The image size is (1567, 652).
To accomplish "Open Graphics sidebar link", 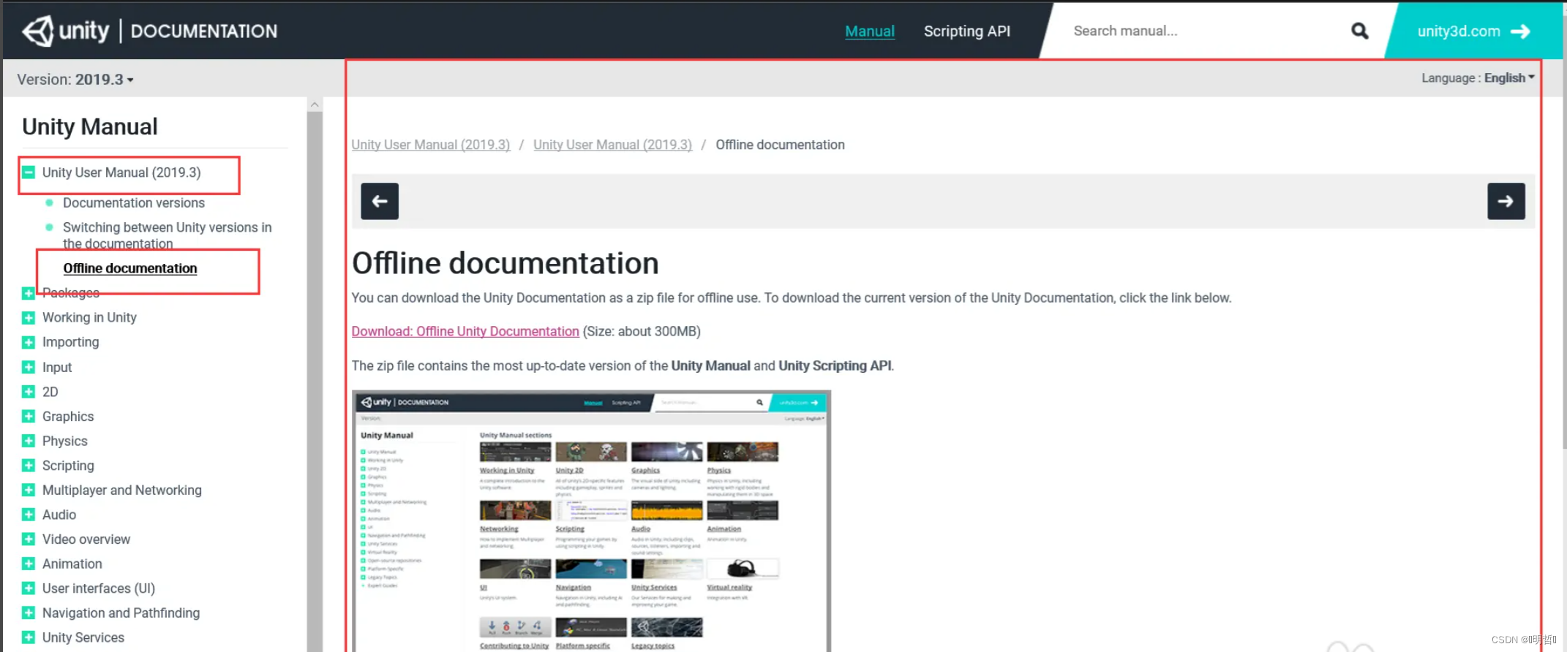I will [x=68, y=417].
